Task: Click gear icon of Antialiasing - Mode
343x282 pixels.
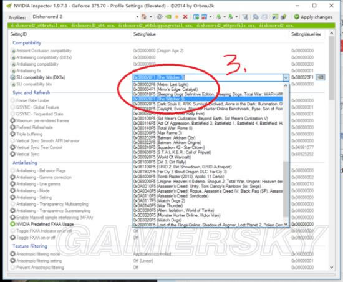Action: click(x=12, y=190)
